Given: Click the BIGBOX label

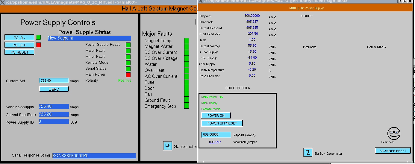Looking at the screenshot, I should click(307, 16).
